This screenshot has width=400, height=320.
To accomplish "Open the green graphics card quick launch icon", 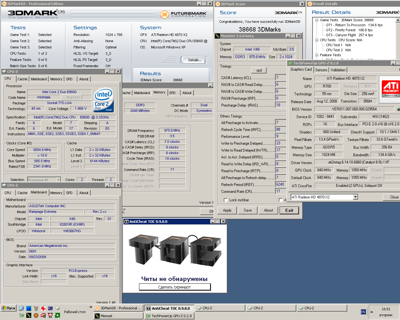I will (22, 315).
